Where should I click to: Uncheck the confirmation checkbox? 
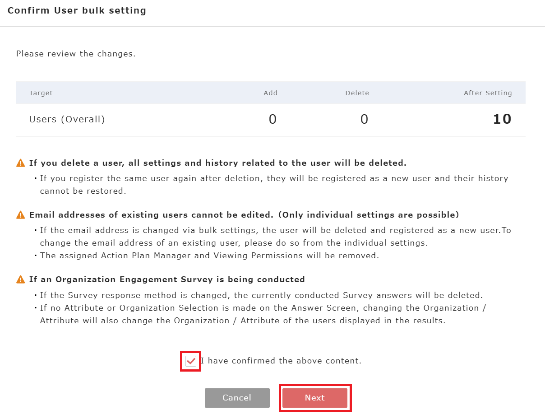191,361
